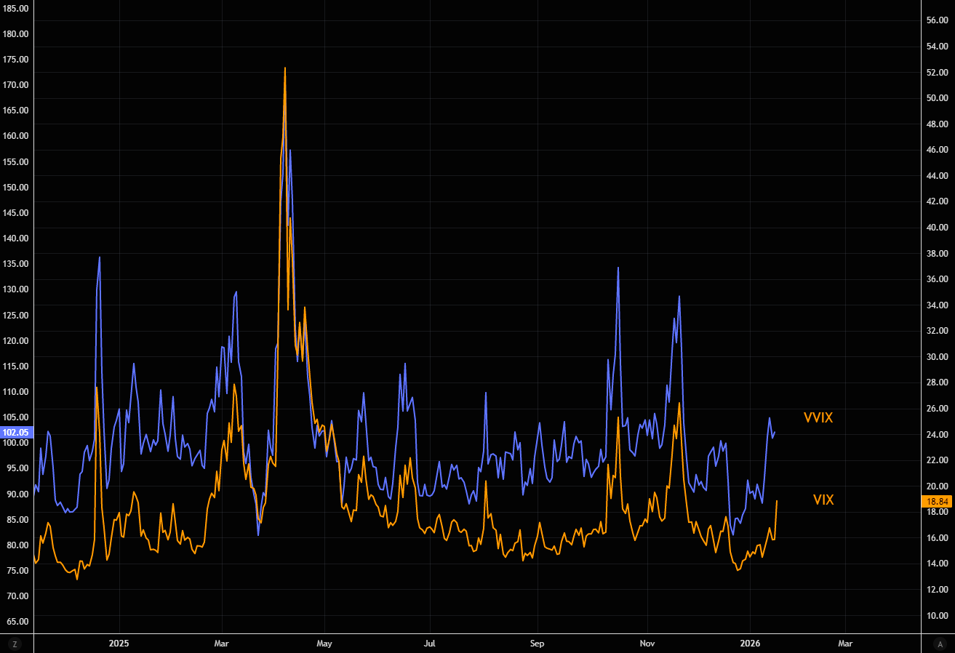Image resolution: width=955 pixels, height=653 pixels.
Task: Click 185.00 on the left price scale
Action: click(x=15, y=8)
